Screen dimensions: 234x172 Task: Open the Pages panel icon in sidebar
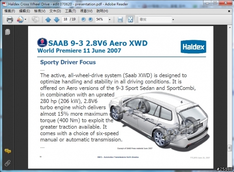coord(8,32)
